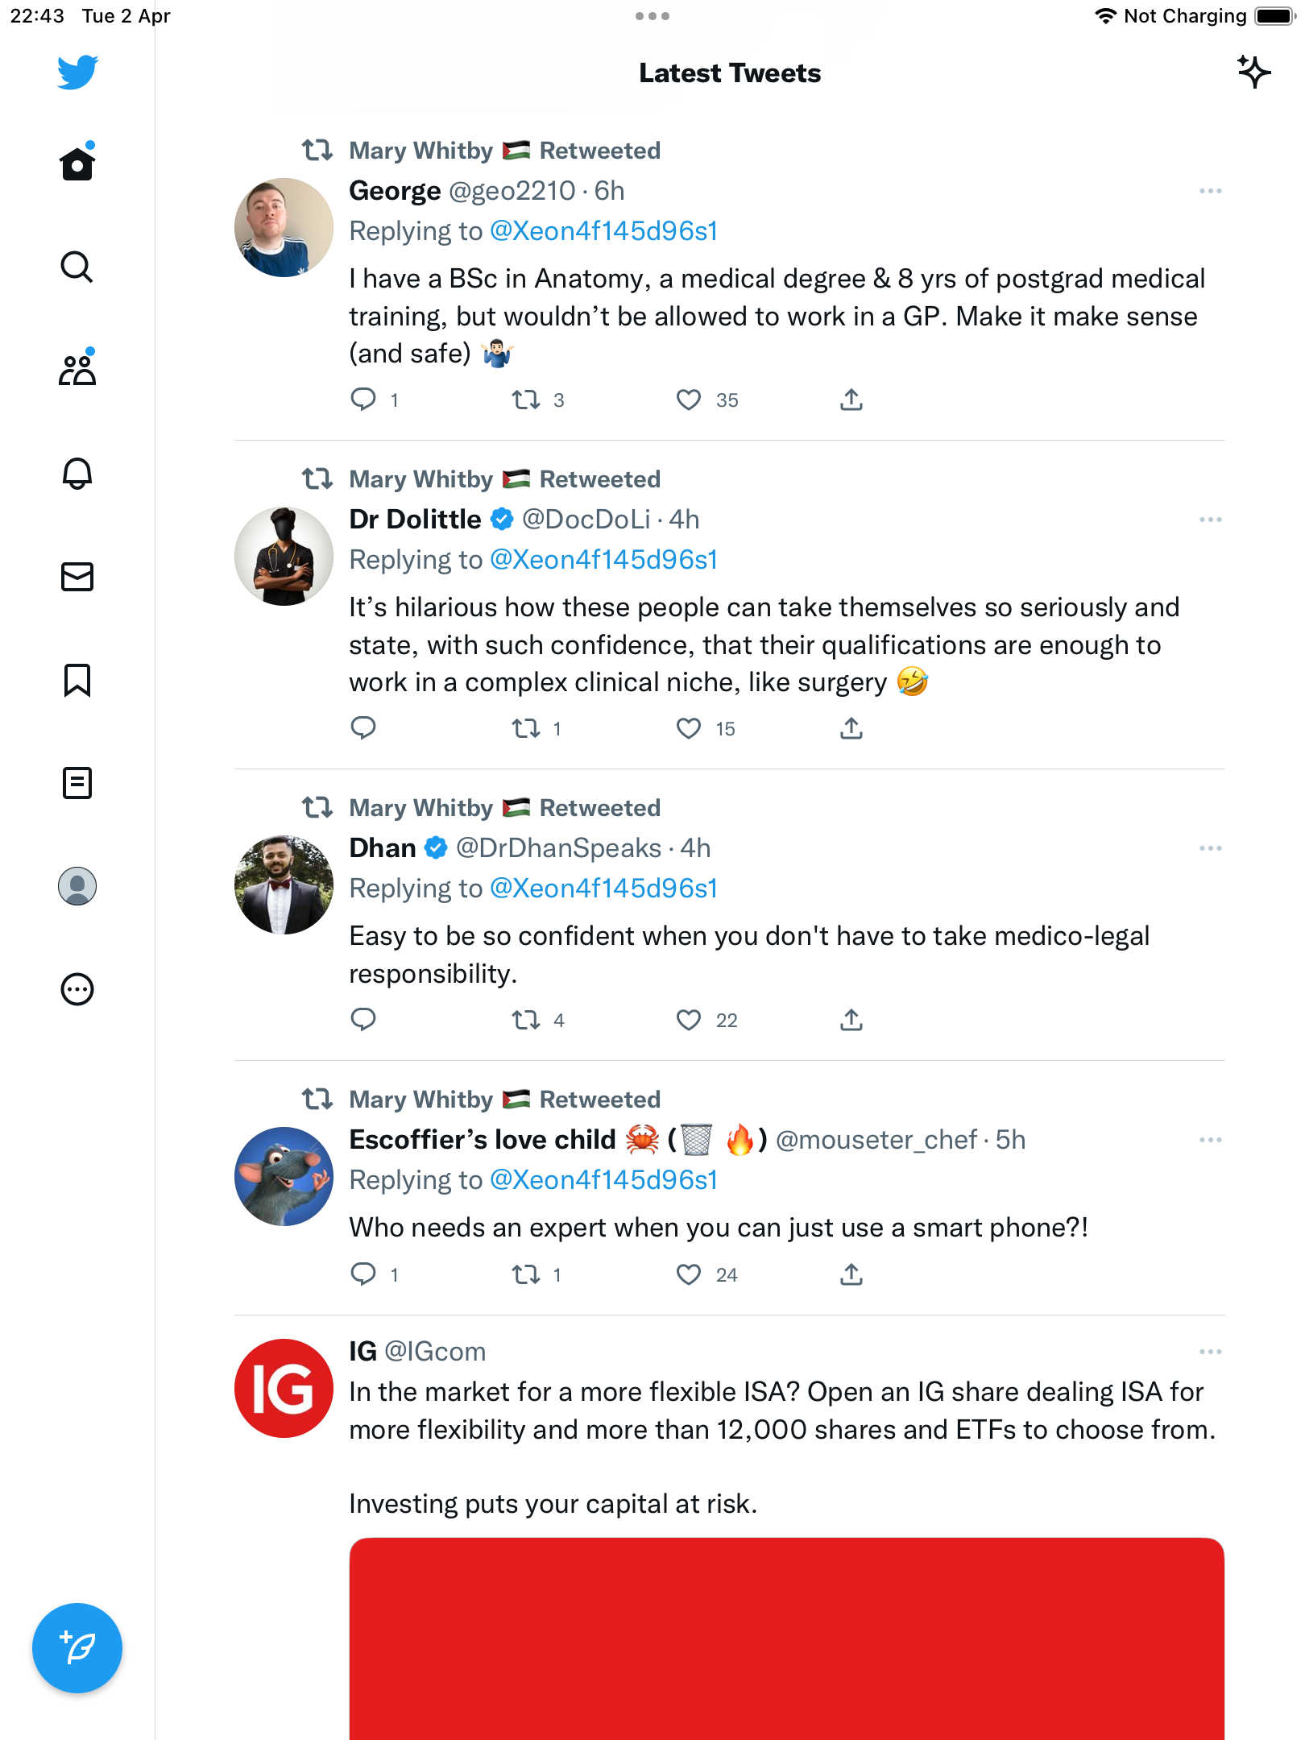Open more options on Dhan's tweet
Image resolution: width=1305 pixels, height=1740 pixels.
coord(1210,848)
